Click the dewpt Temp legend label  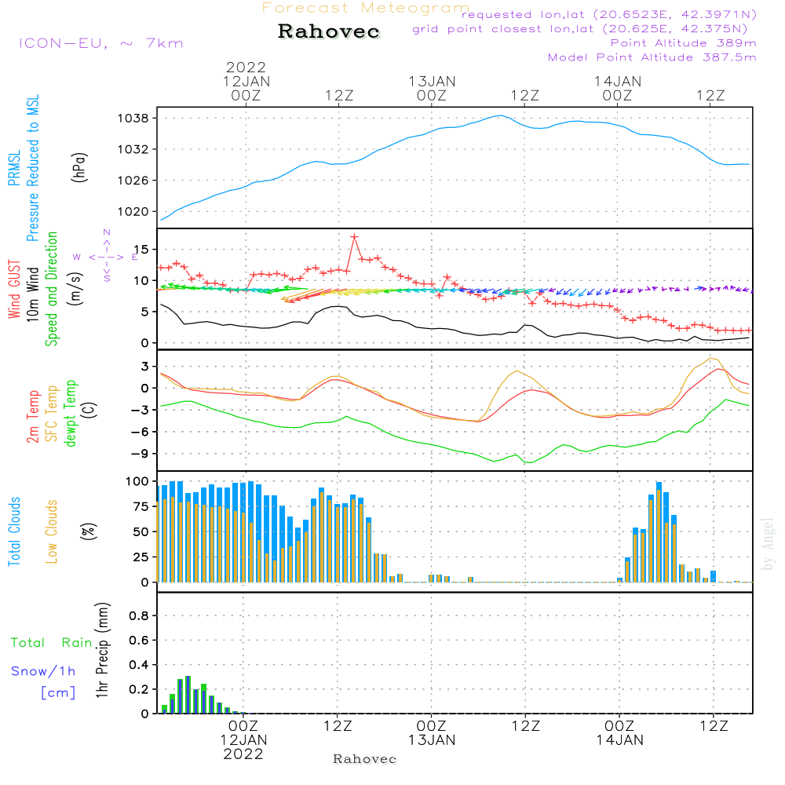coord(70,413)
